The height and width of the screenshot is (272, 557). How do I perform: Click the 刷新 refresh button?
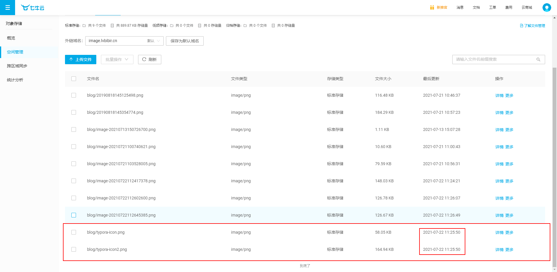point(149,60)
